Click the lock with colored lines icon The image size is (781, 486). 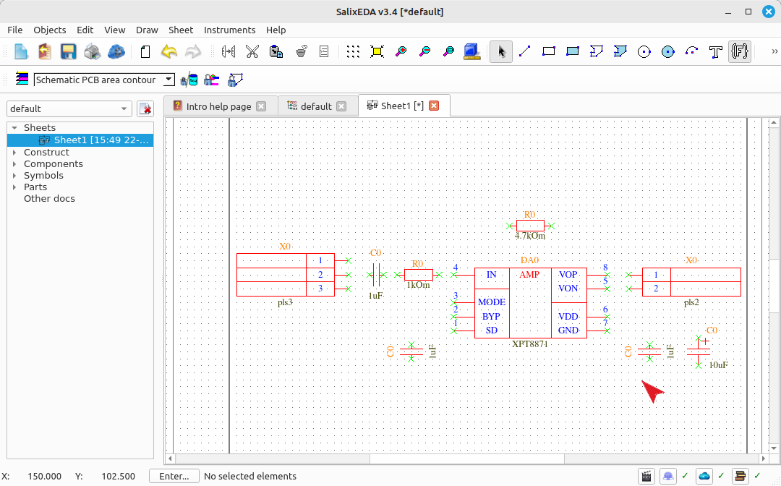[x=212, y=80]
